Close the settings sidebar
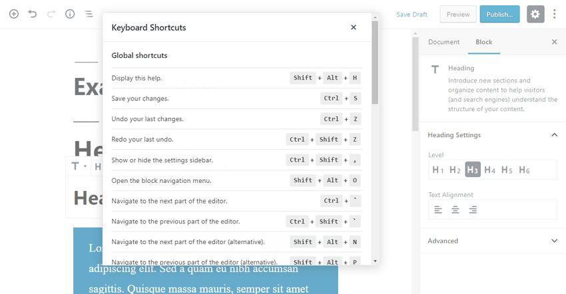The width and height of the screenshot is (566, 294). (x=555, y=42)
